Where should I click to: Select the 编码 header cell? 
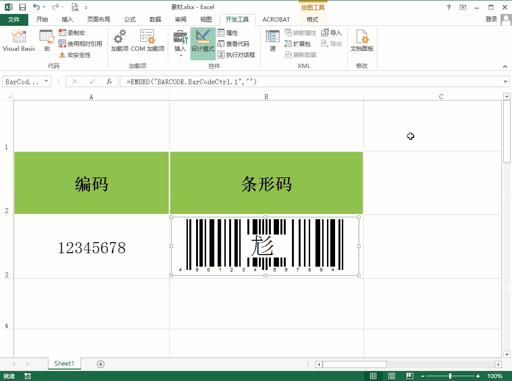pos(92,183)
